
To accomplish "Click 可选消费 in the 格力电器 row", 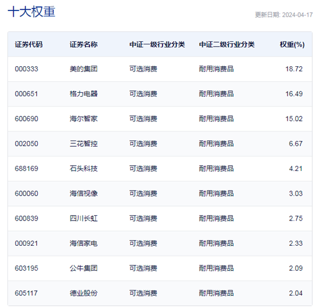I will tap(143, 94).
